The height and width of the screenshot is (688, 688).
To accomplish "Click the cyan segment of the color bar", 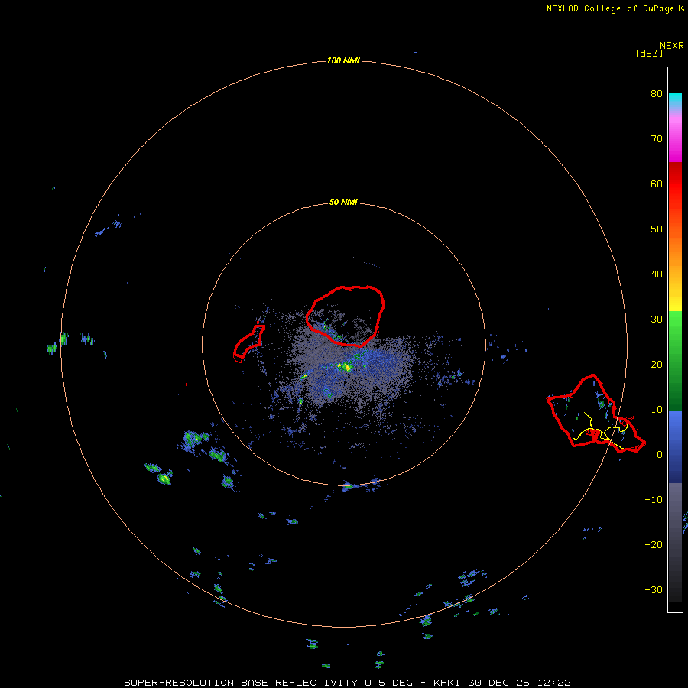I will [x=675, y=100].
